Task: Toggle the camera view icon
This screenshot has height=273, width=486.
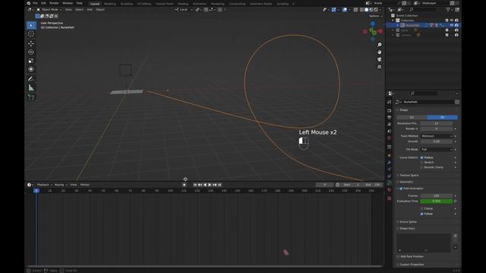Action: [x=380, y=59]
